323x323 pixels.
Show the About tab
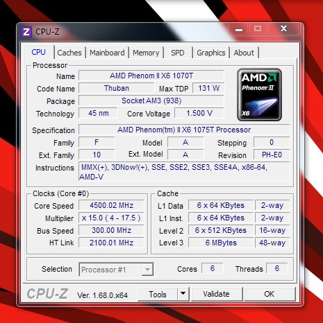pos(244,53)
